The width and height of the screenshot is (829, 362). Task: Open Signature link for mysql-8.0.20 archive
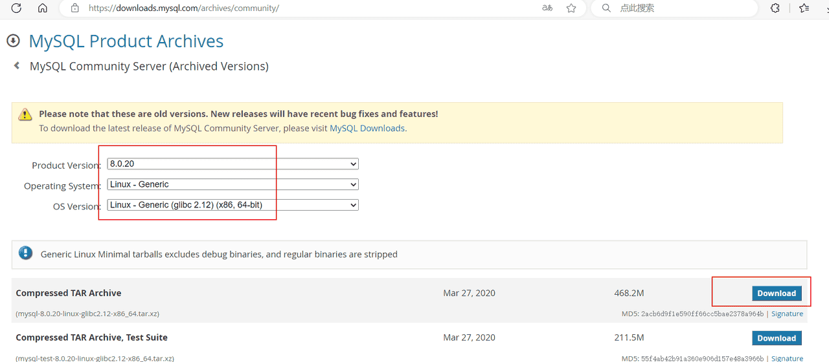[787, 314]
